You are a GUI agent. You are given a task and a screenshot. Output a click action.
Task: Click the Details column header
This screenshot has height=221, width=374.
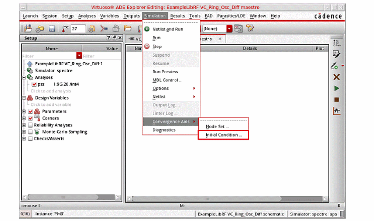coord(250,48)
